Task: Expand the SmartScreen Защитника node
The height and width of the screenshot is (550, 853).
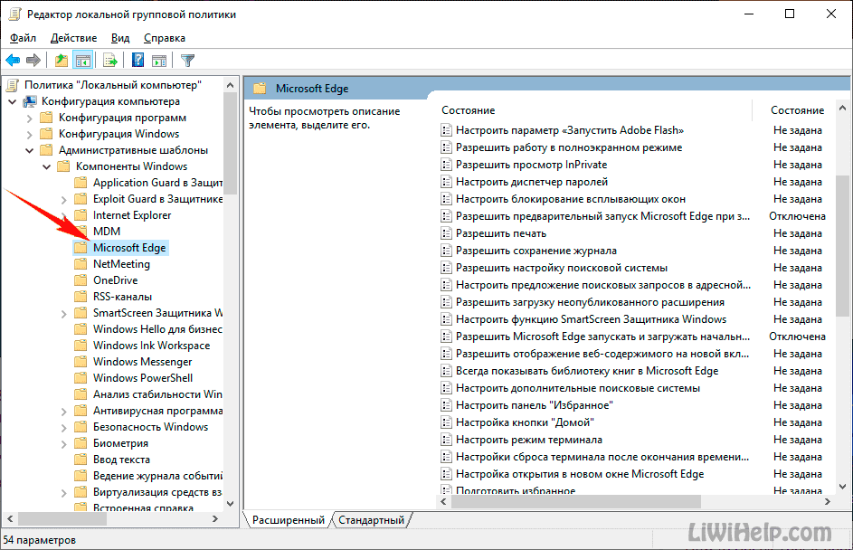Action: click(x=63, y=314)
